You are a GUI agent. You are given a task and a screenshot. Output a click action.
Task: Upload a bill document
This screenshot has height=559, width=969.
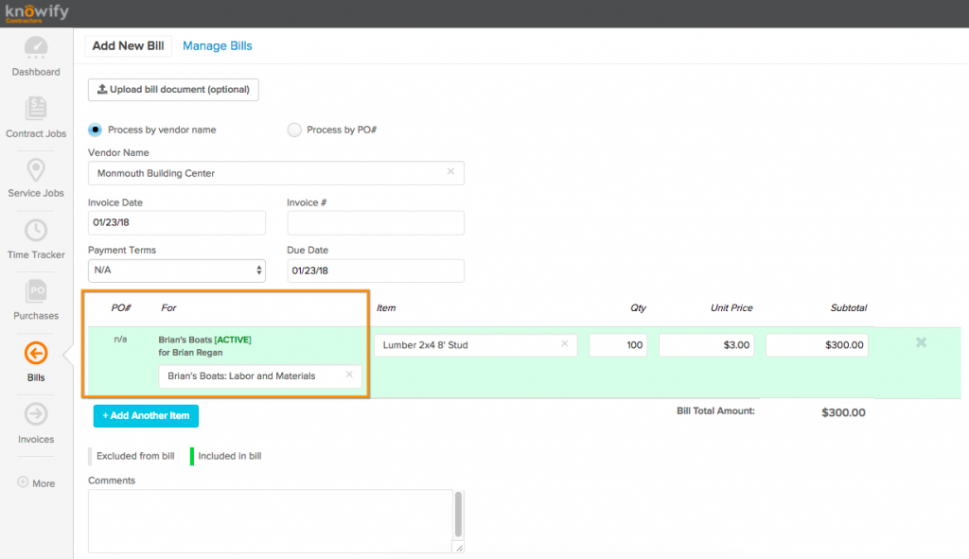coord(173,89)
